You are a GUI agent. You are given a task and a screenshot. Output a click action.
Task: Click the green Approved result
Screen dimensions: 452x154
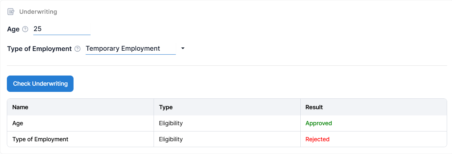(x=319, y=123)
